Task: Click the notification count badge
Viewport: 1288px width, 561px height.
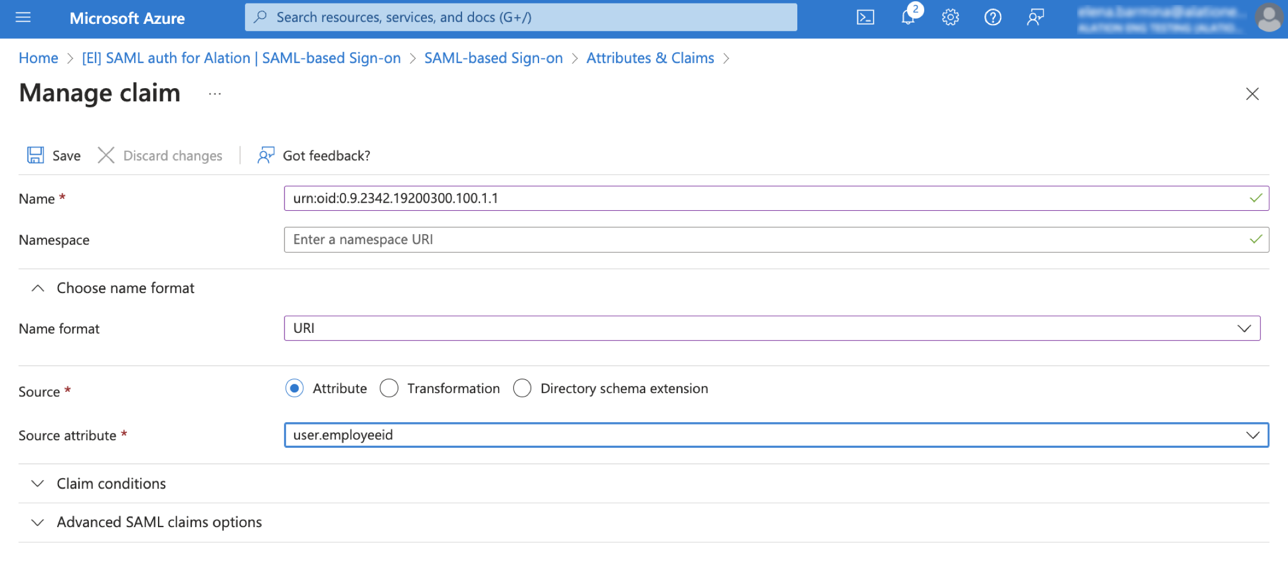Action: pyautogui.click(x=915, y=9)
